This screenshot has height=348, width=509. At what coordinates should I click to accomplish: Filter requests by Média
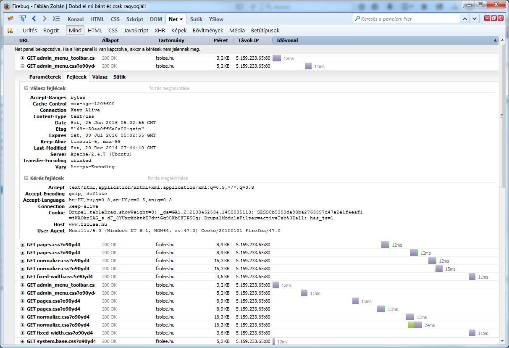pyautogui.click(x=237, y=30)
